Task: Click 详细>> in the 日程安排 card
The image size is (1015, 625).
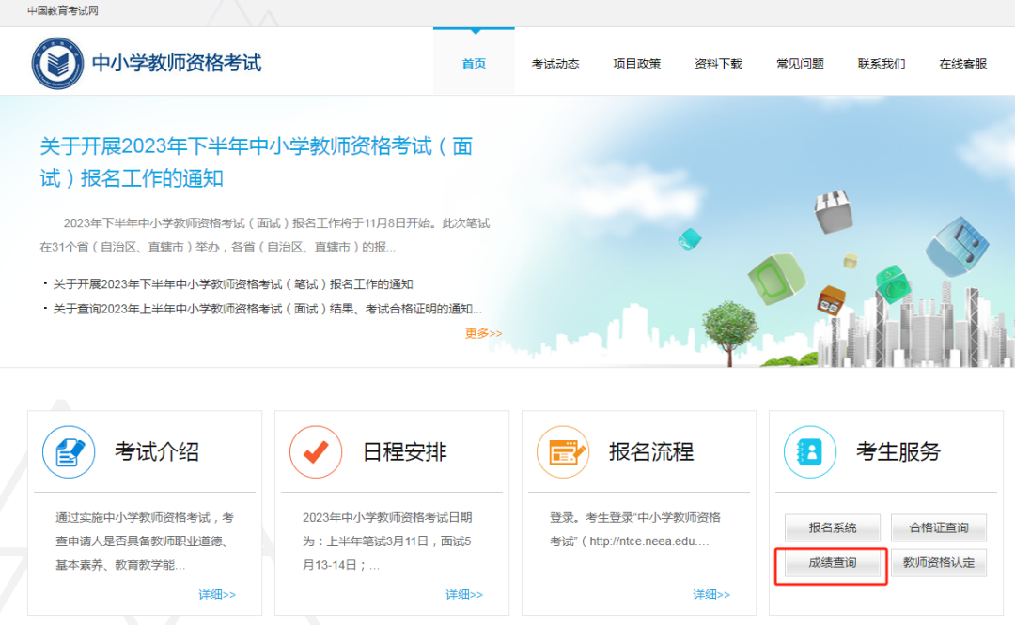Action: coord(464,595)
